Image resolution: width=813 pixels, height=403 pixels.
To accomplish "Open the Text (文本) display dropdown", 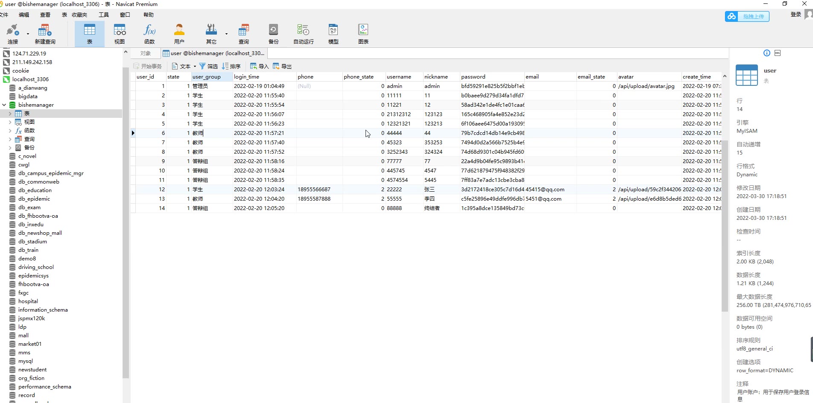I will point(184,66).
